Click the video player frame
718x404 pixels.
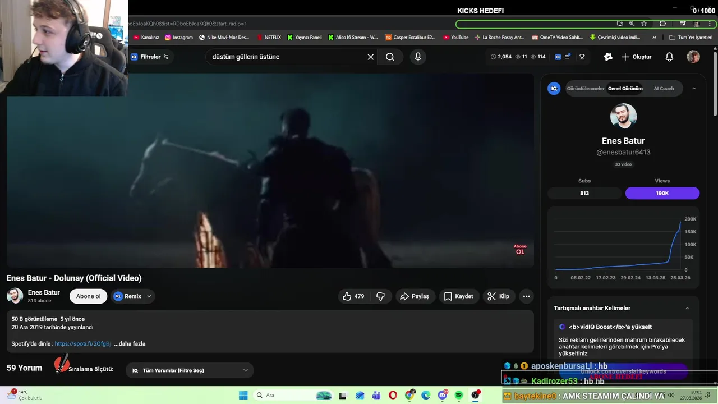point(270,171)
